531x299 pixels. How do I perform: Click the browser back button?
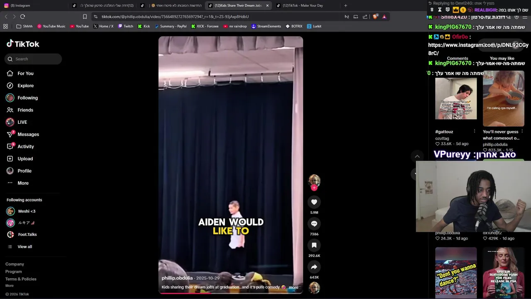point(6,17)
